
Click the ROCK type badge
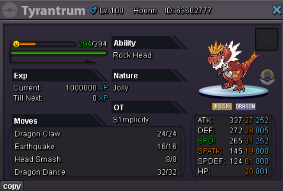[222, 106]
